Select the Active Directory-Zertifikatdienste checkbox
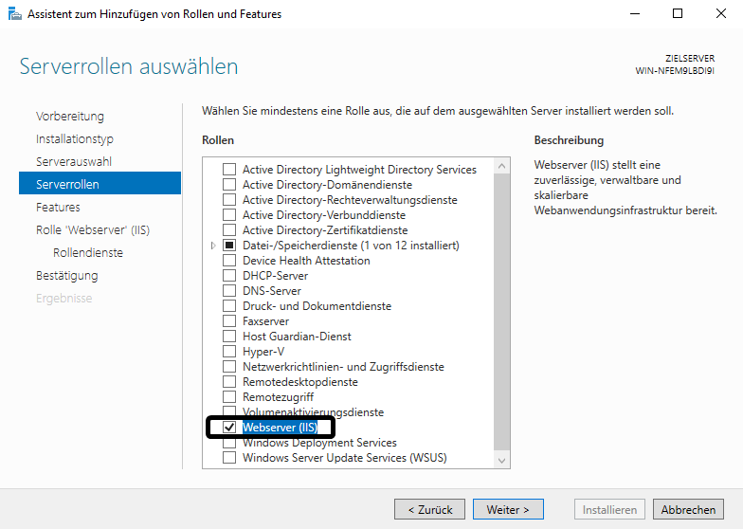The width and height of the screenshot is (743, 529). [x=229, y=229]
